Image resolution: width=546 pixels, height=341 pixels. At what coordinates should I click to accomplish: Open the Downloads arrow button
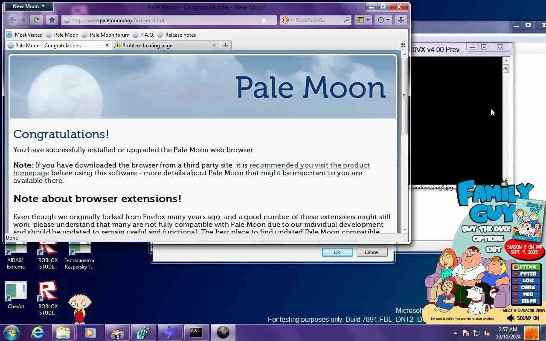point(401,20)
